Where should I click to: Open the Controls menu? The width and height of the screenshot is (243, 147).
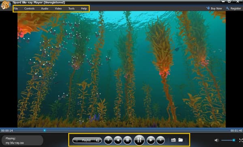(x=29, y=8)
